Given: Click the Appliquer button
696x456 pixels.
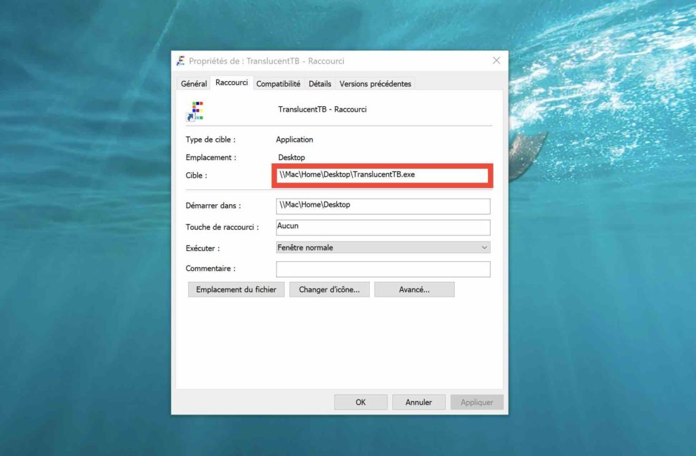Looking at the screenshot, I should click(x=476, y=402).
